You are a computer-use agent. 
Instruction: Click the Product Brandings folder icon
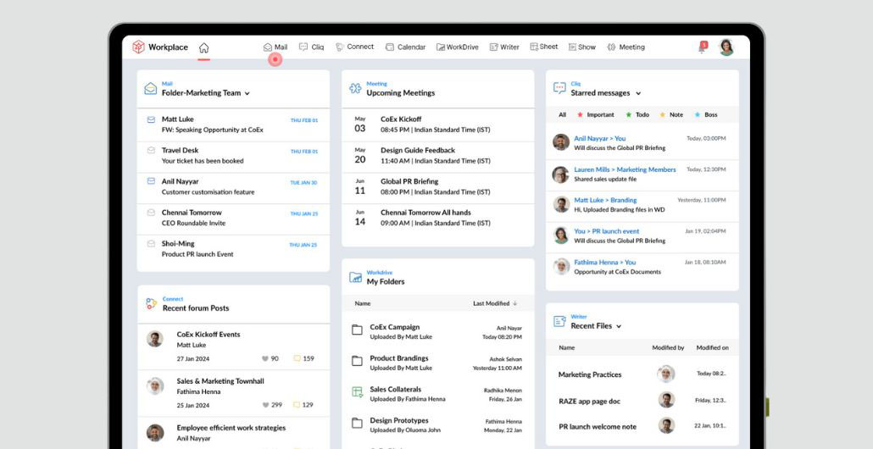(357, 361)
